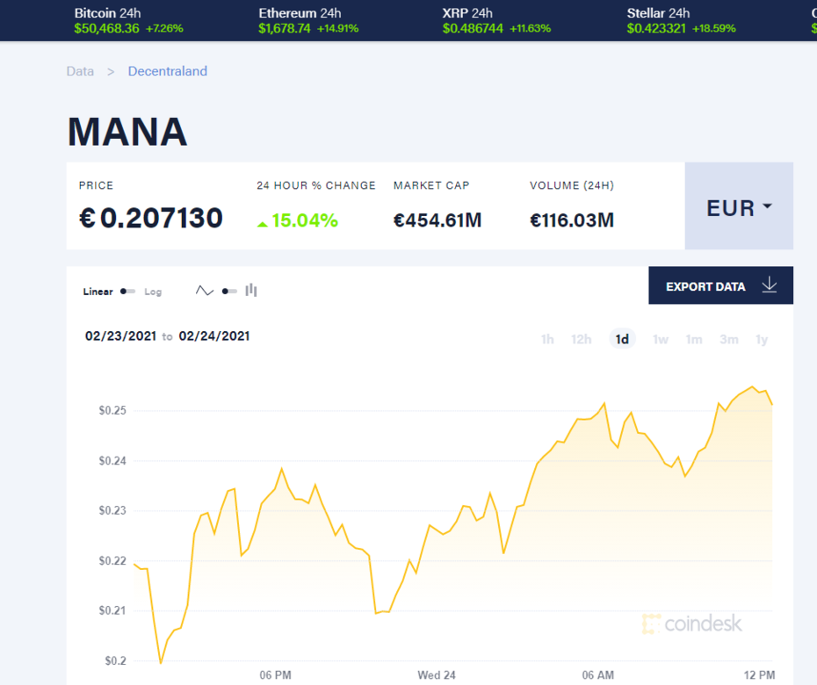Click the green 24 hour change arrow
Image resolution: width=817 pixels, height=685 pixels.
[262, 224]
